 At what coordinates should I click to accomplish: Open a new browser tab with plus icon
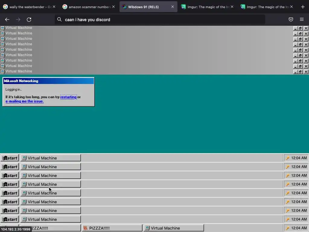(303, 7)
